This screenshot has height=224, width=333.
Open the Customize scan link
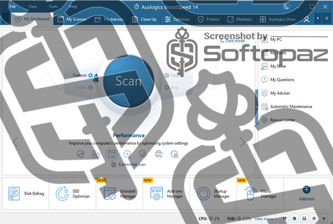[x=128, y=165]
